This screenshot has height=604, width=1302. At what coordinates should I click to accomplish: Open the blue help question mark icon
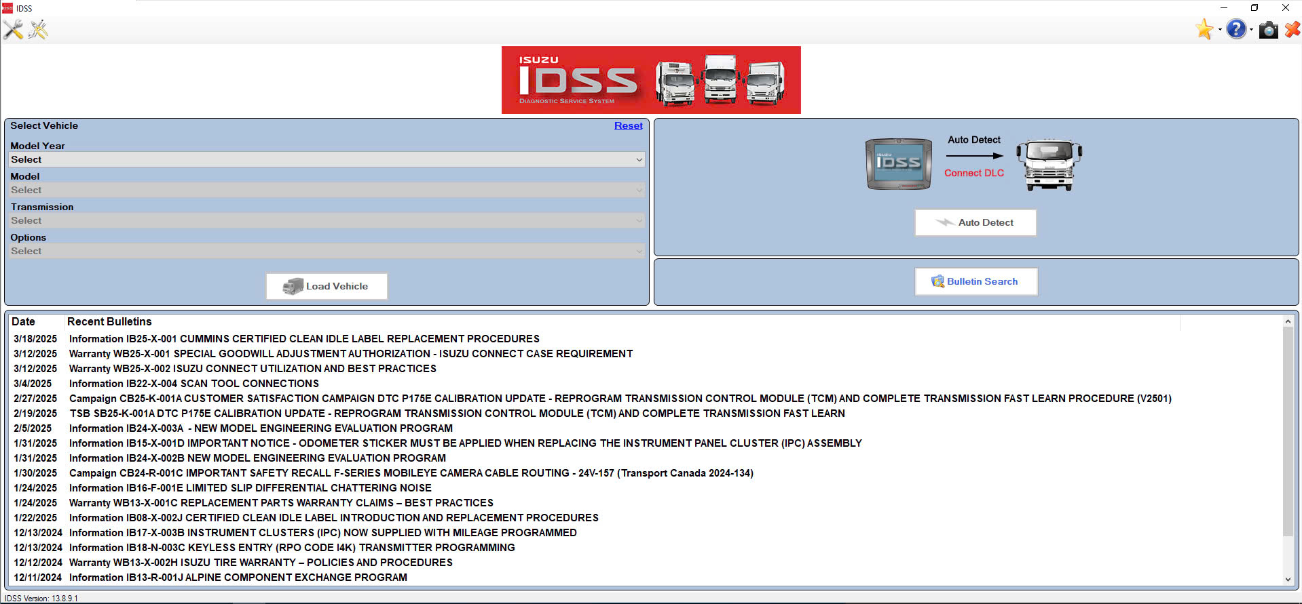1236,29
